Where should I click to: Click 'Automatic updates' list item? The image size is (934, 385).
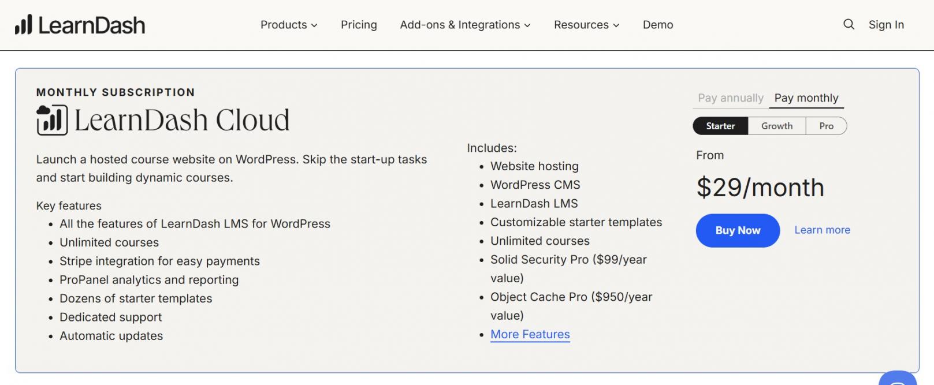[111, 335]
